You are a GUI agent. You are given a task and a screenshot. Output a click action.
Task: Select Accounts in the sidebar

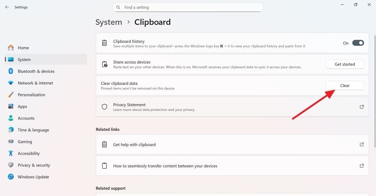(x=26, y=118)
